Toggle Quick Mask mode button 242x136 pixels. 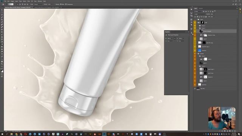[x=2, y=74]
